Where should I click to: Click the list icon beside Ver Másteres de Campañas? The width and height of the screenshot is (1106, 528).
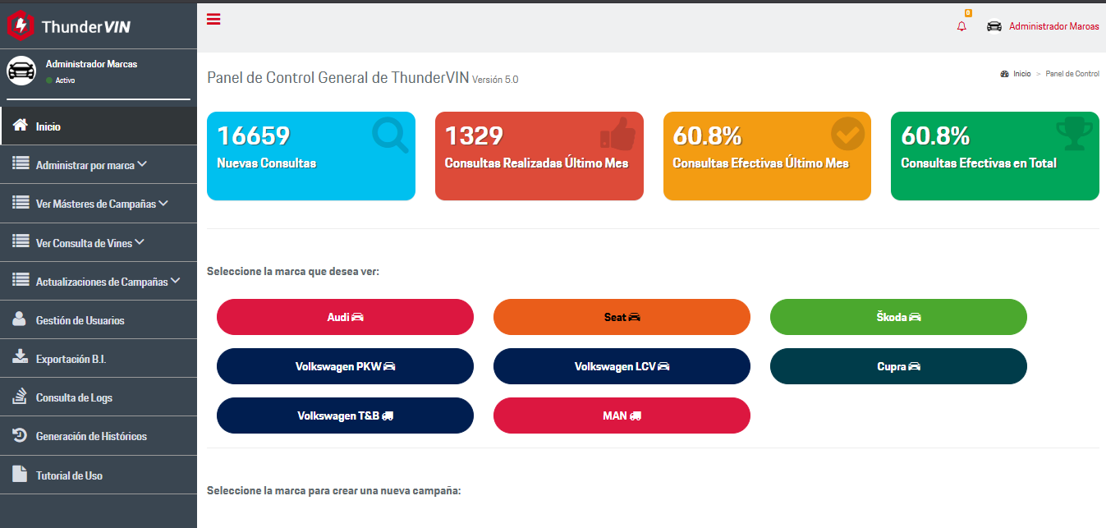21,202
